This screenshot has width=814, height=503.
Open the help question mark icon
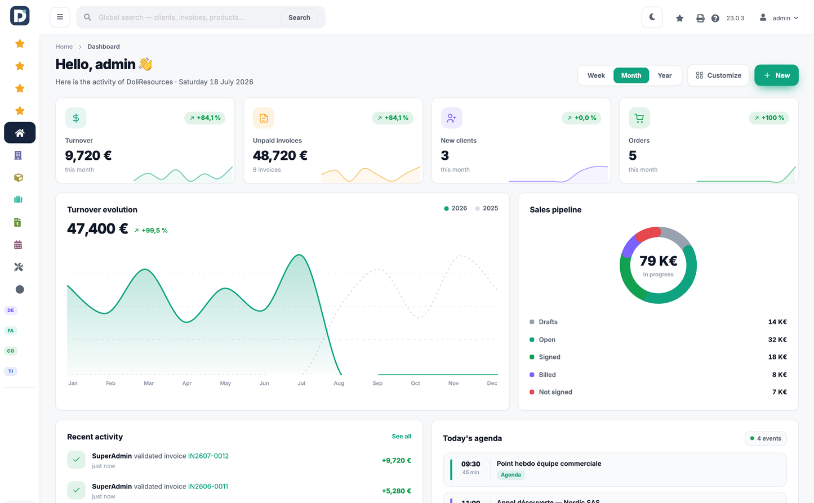click(x=715, y=18)
